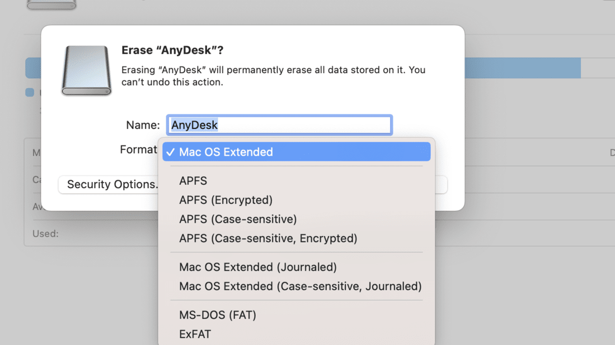Select Mac OS Extended (Journaled)
Screen dimensions: 615x345
click(x=258, y=267)
